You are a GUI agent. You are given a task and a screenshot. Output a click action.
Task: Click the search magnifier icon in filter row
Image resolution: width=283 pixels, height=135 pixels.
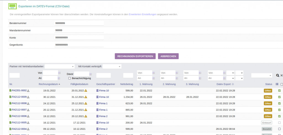278,75
